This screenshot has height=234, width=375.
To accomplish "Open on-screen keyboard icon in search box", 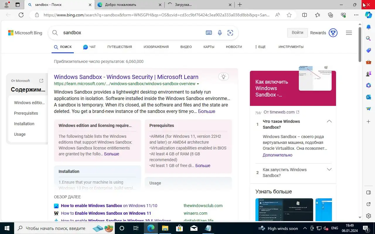I will [209, 33].
